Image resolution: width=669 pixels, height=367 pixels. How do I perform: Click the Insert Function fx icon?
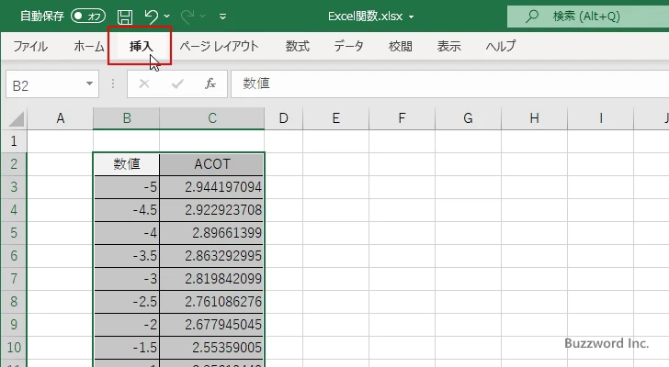210,83
